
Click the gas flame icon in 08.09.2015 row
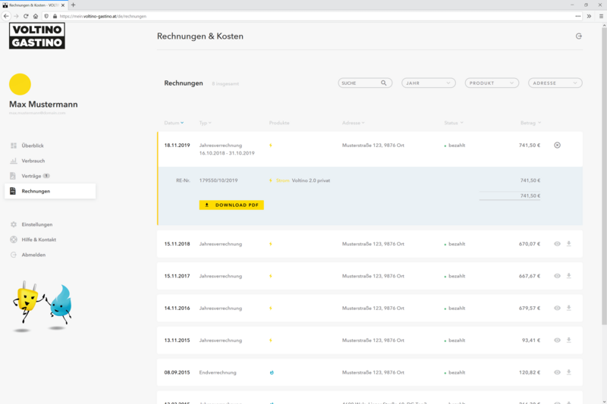click(272, 373)
